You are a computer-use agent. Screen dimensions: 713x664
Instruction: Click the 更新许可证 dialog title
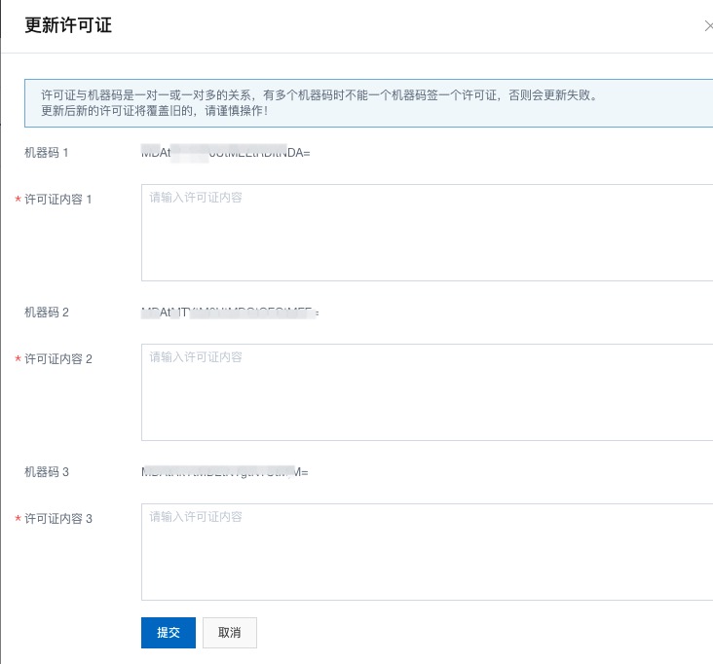tap(68, 25)
